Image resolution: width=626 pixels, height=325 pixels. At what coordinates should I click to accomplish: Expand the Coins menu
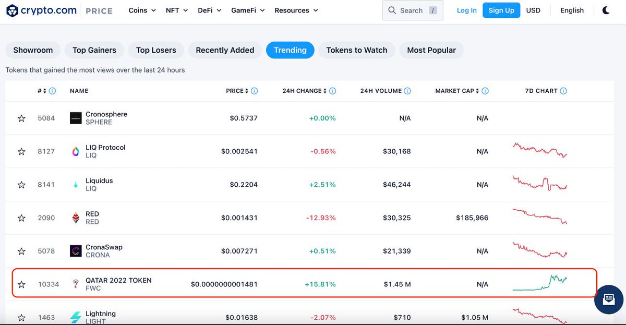point(142,10)
